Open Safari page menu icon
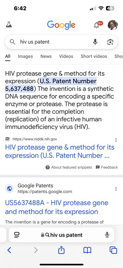Screen dimensions: 123x268 pyautogui.click(x=17, y=235)
